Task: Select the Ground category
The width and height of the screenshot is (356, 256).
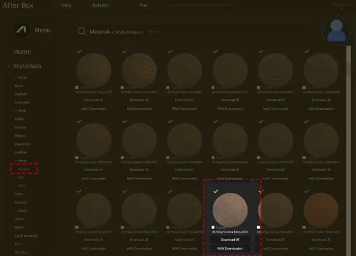Action: [20, 202]
